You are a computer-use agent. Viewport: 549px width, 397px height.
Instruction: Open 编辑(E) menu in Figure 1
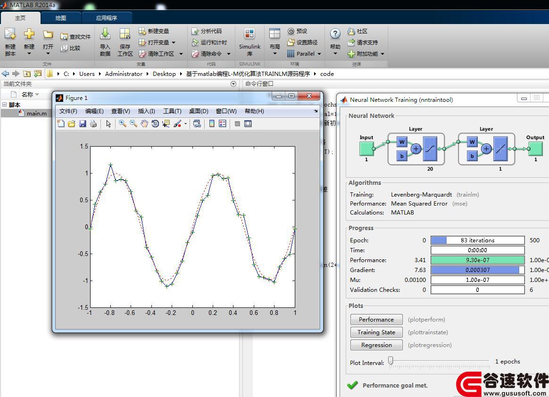94,111
